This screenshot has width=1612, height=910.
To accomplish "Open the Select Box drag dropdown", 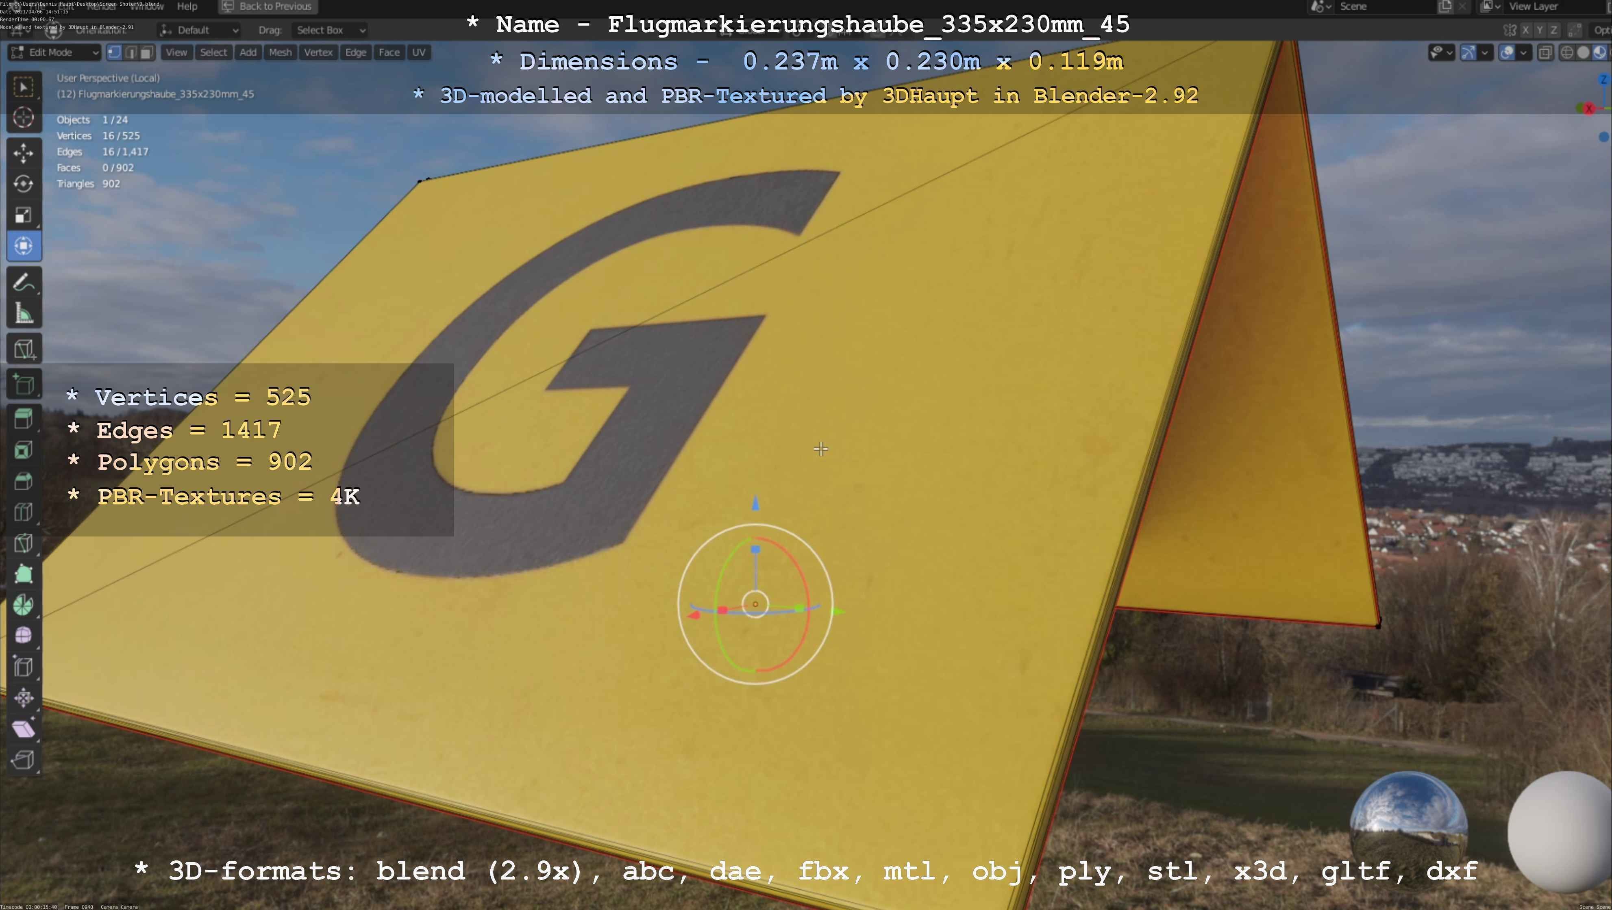I will [x=329, y=30].
